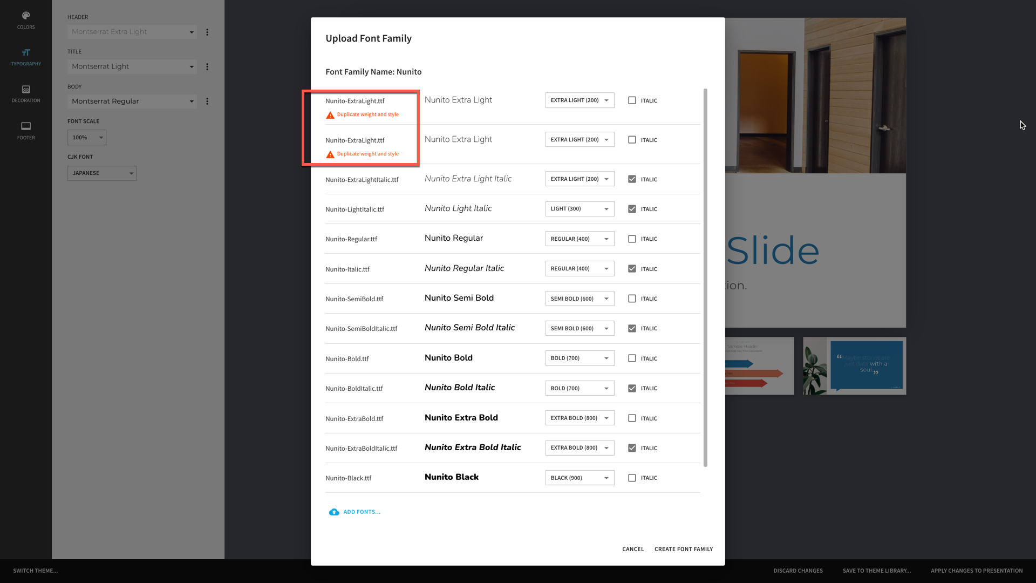The image size is (1036, 583).
Task: Open Body font options menu (three dots)
Action: click(x=207, y=101)
